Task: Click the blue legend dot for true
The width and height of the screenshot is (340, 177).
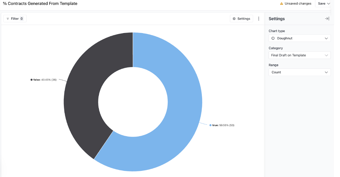Action: point(210,125)
